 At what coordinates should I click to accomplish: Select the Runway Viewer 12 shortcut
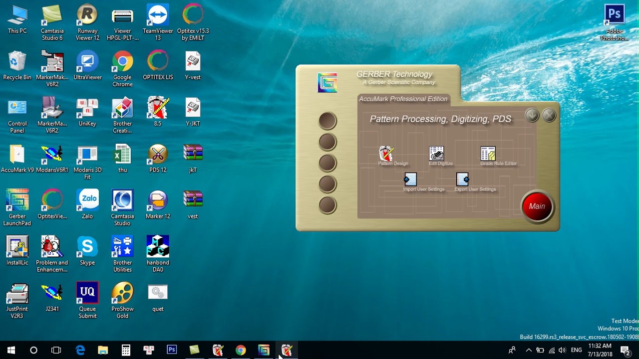pyautogui.click(x=87, y=23)
